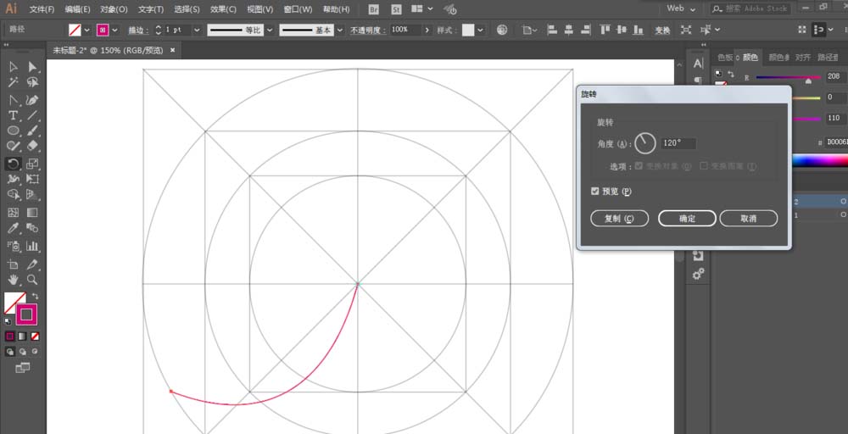The width and height of the screenshot is (848, 434).
Task: Expand the opacity slider arrow
Action: (427, 31)
